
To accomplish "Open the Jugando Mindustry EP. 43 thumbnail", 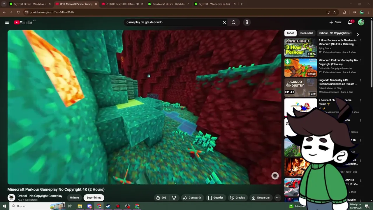I will point(301,87).
